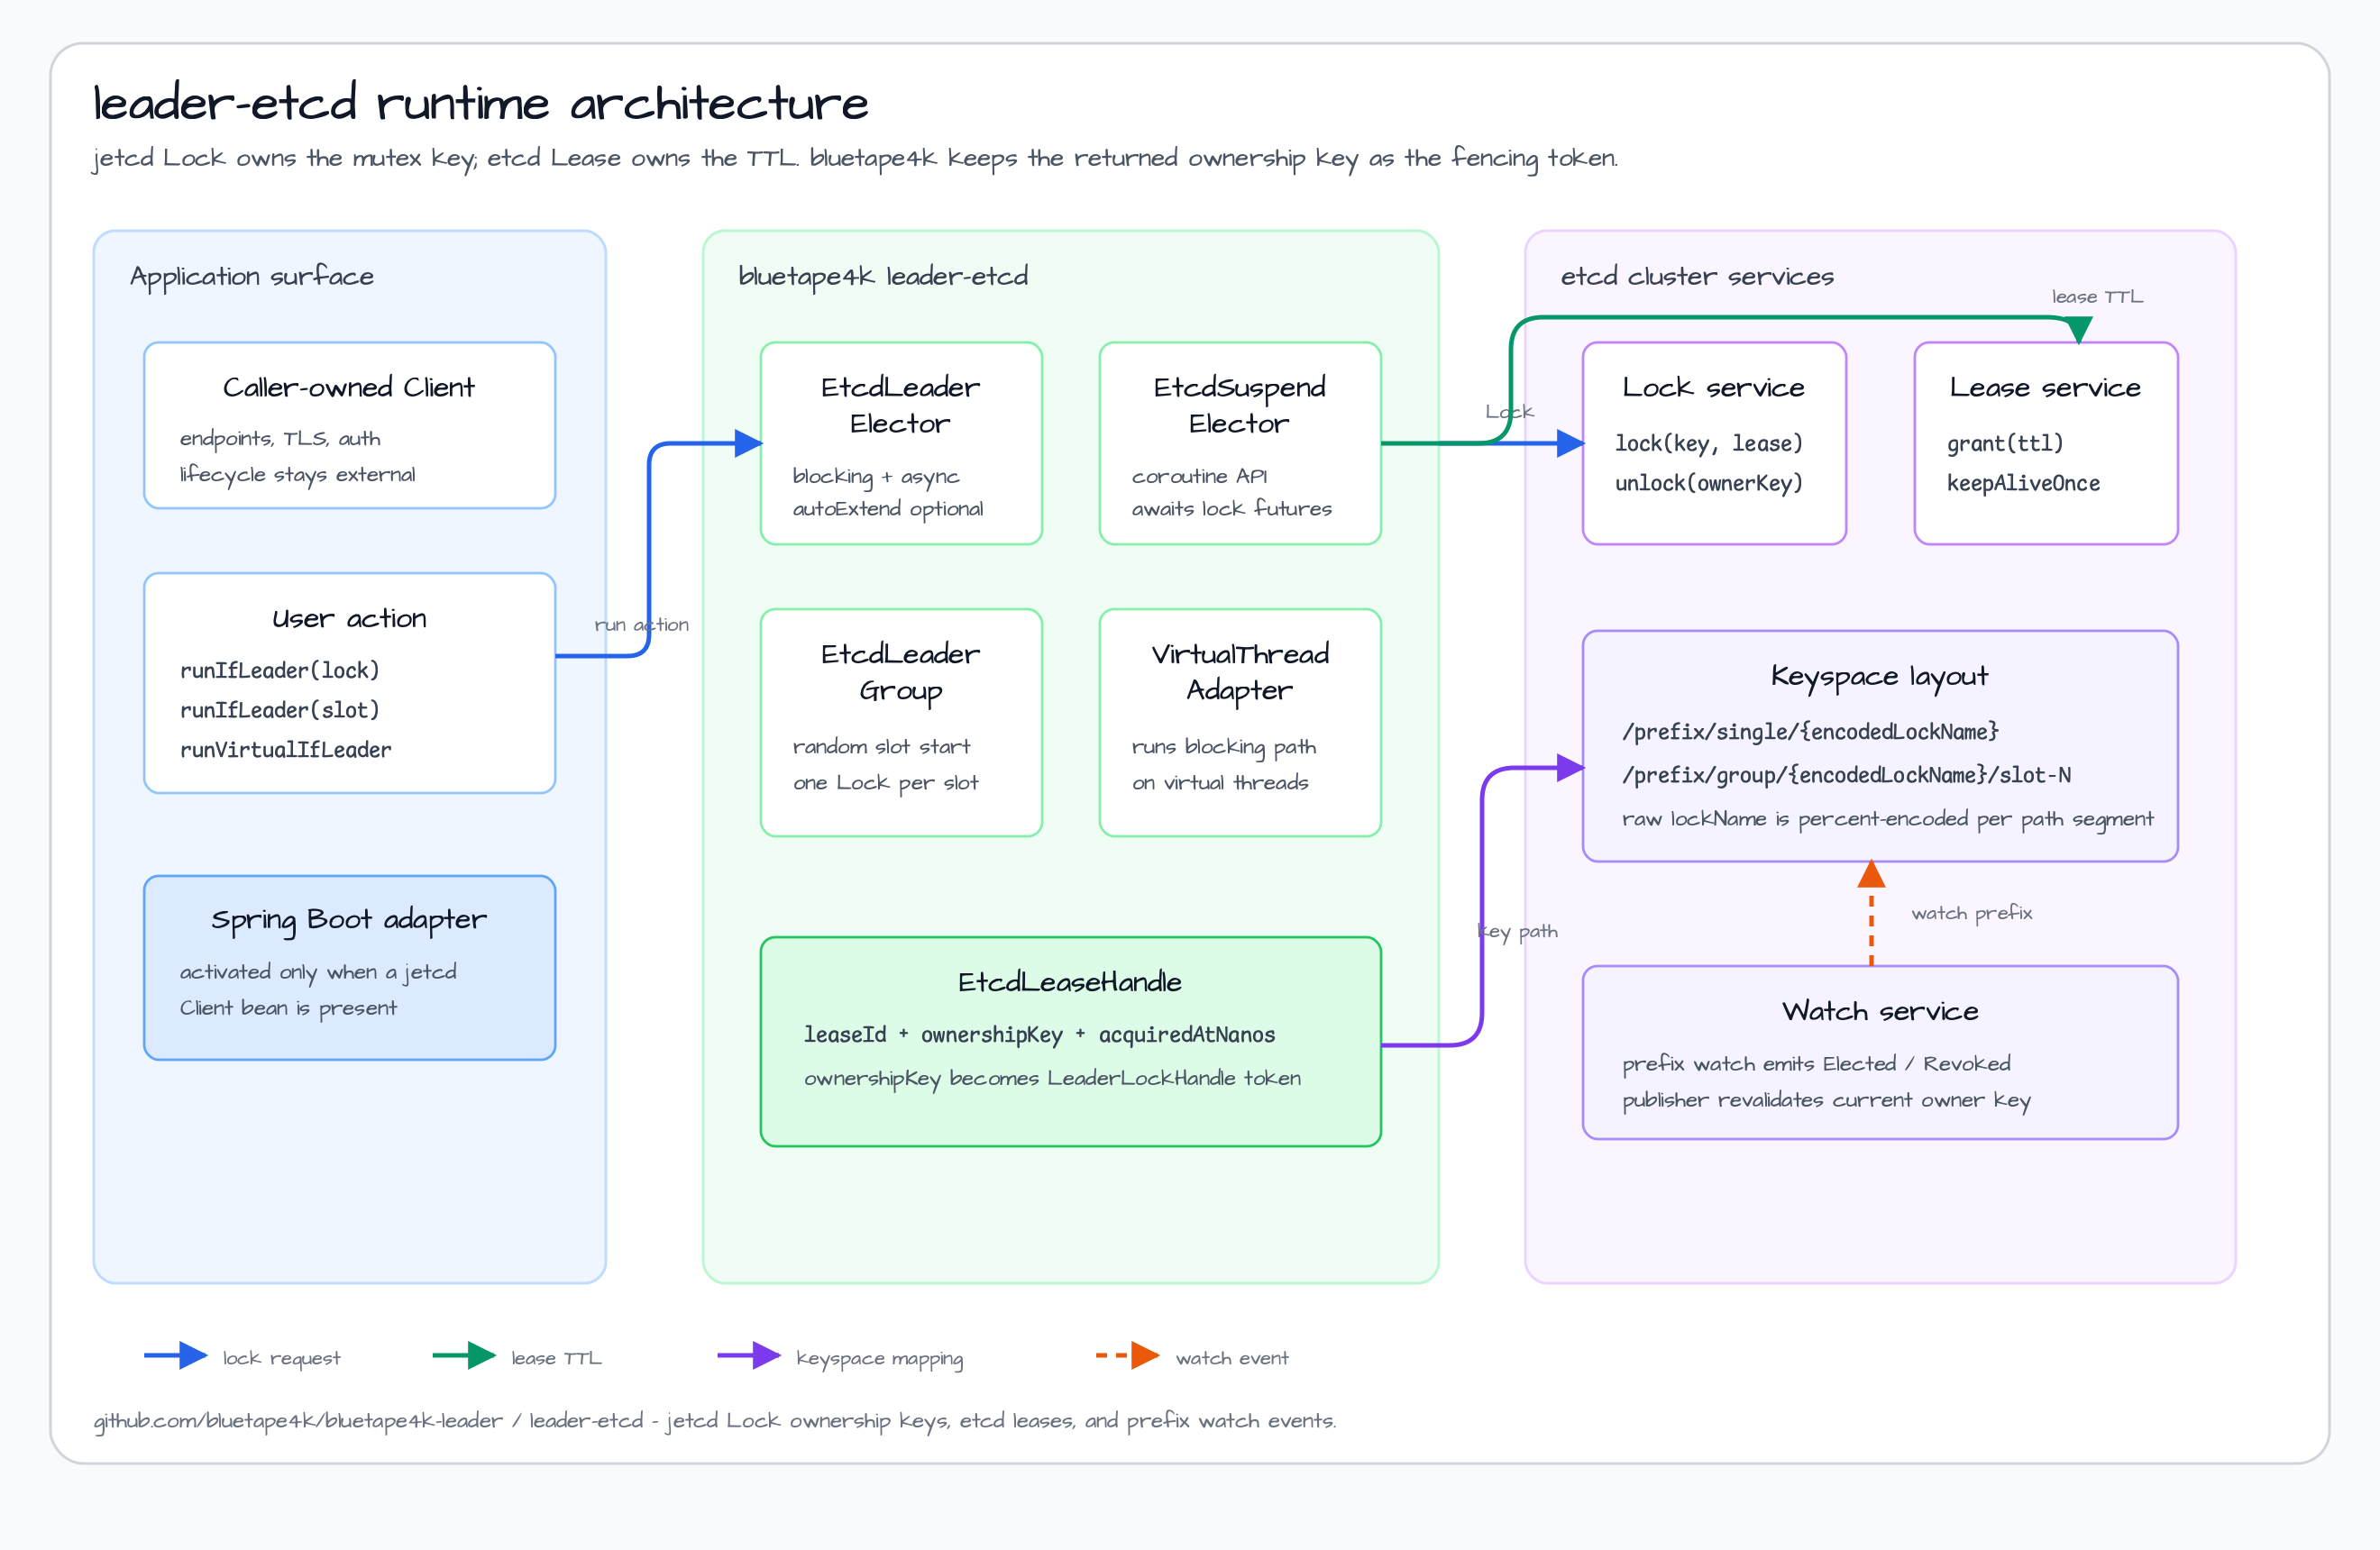Click 'ownershipKey becomes LeaderLockHandle token' line
Screen dimensions: 2380x1550
click(x=1052, y=1079)
